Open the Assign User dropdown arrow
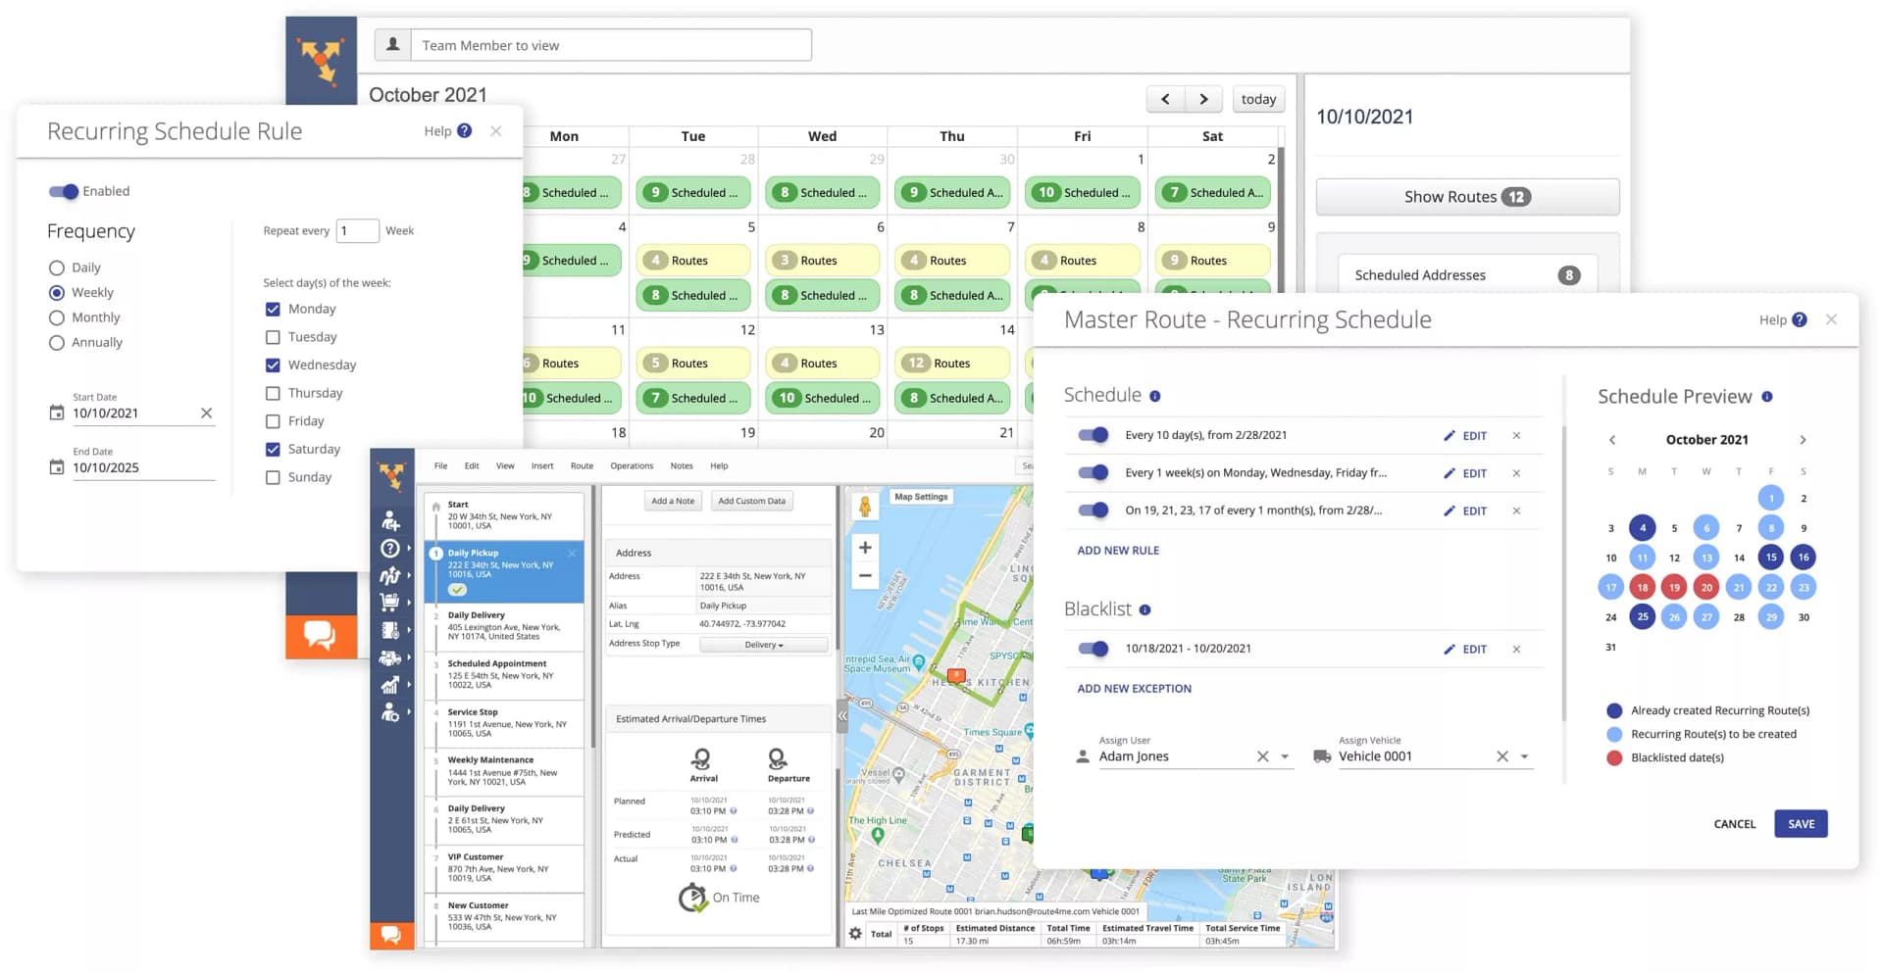The height and width of the screenshot is (973, 1882). pos(1286,755)
